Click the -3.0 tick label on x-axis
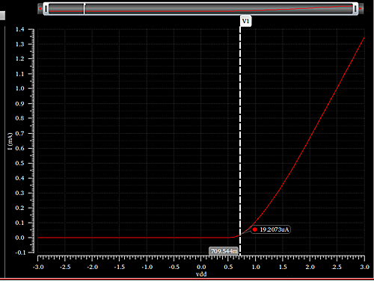 coord(38,267)
